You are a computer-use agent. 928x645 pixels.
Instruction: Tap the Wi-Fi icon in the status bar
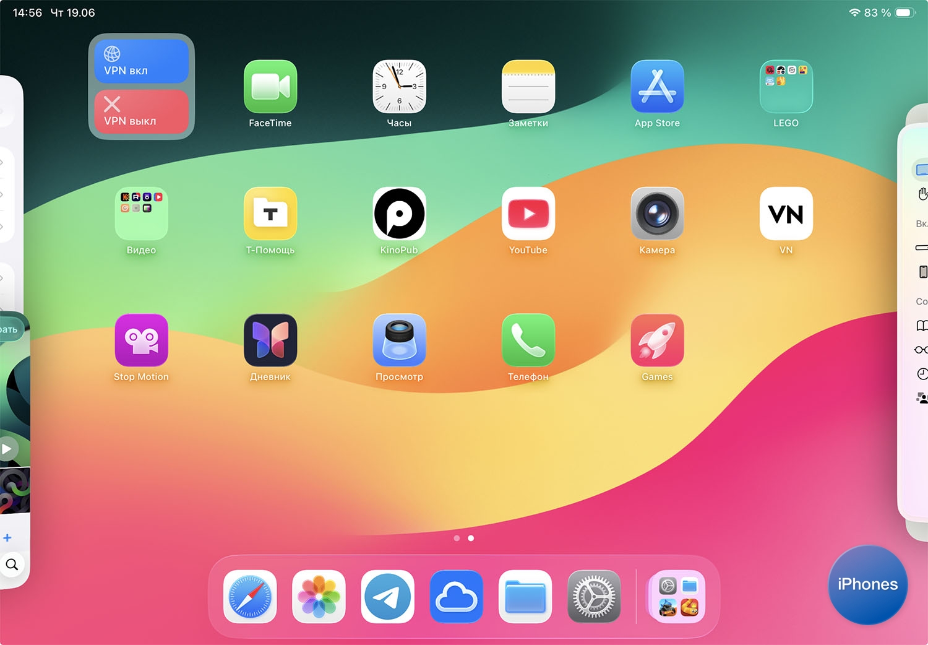[854, 12]
